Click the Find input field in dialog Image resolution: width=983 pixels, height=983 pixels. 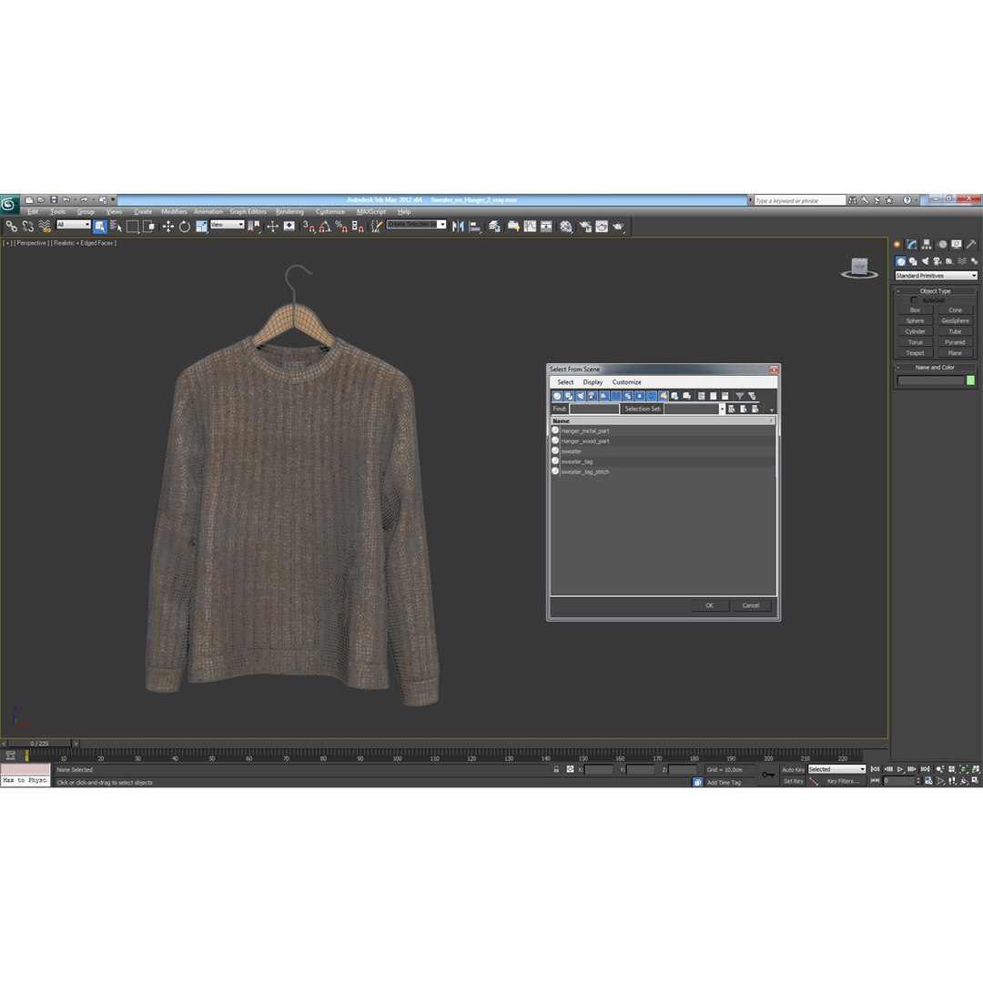(593, 409)
